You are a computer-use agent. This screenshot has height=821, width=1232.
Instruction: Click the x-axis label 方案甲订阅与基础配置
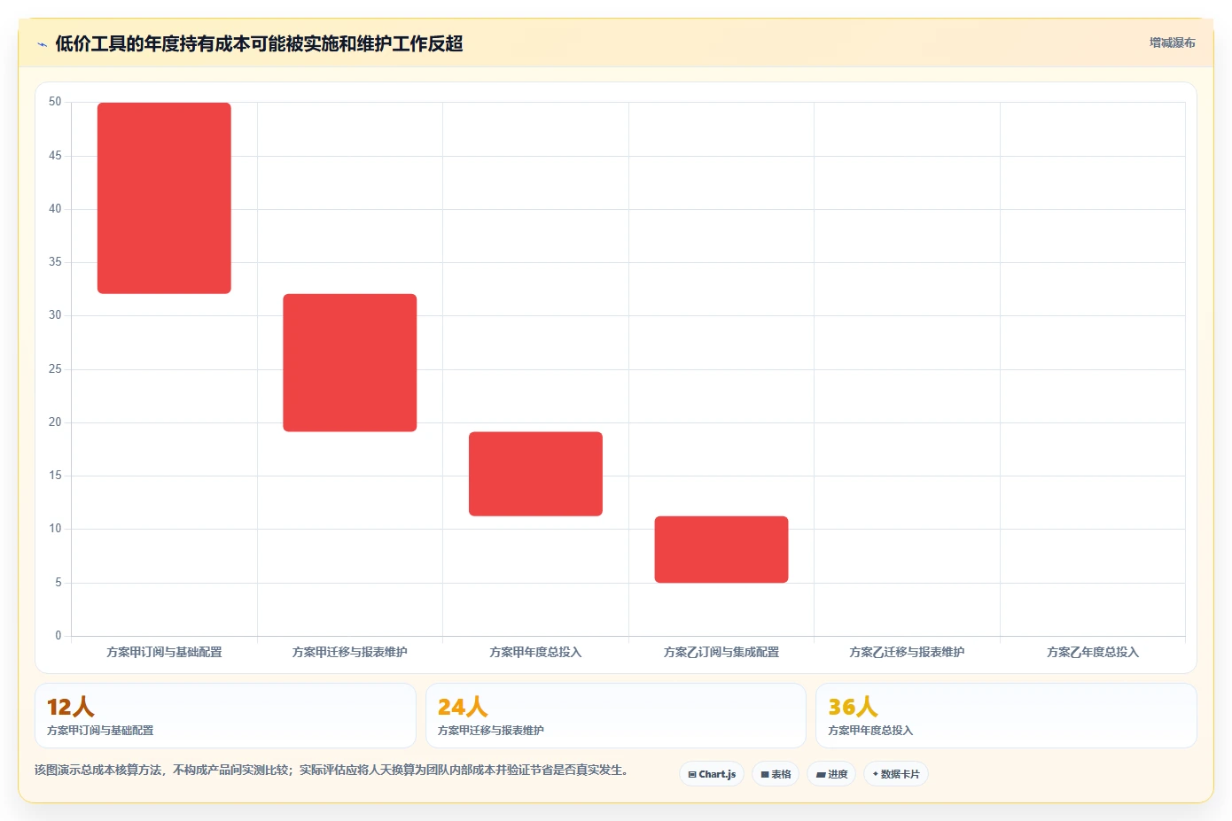coord(164,652)
